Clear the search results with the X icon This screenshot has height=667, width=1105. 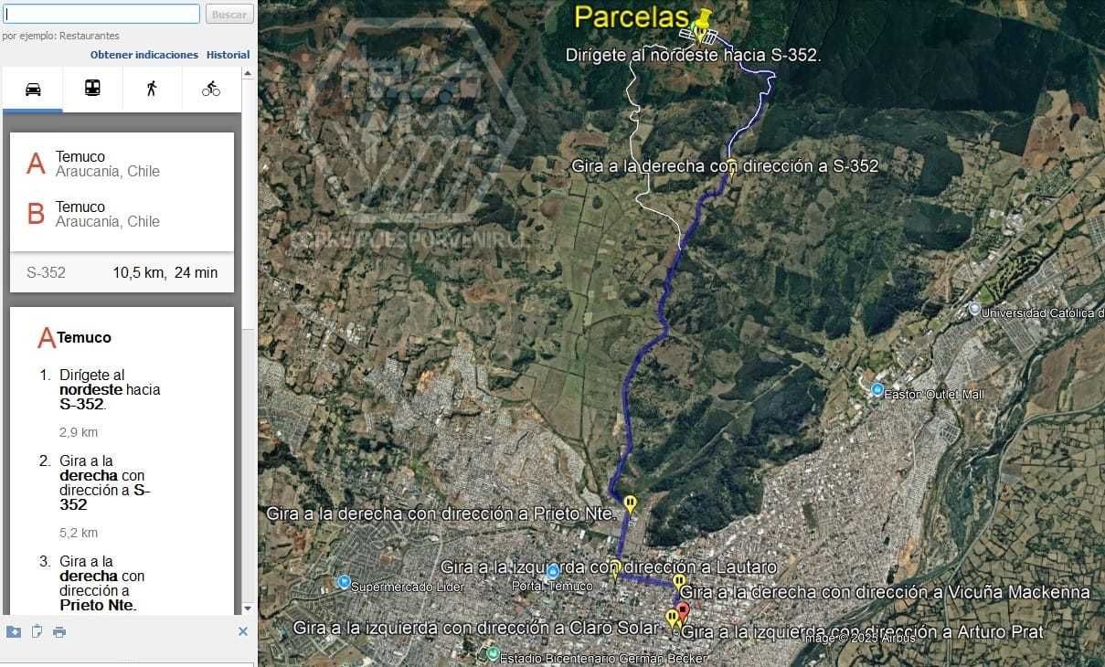tap(243, 631)
